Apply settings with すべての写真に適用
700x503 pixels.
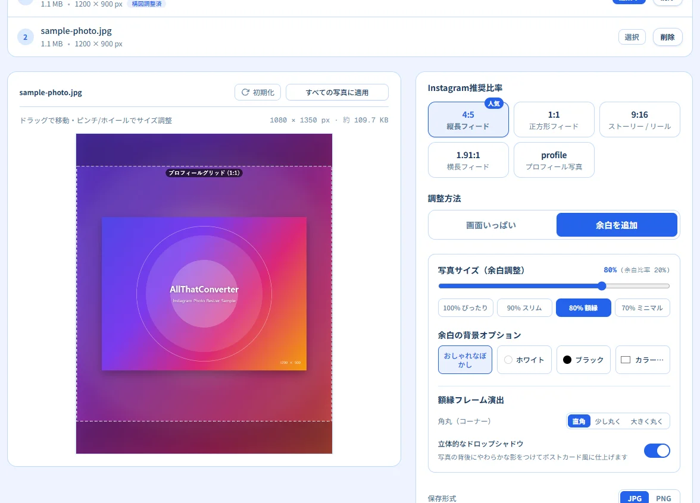click(x=337, y=92)
